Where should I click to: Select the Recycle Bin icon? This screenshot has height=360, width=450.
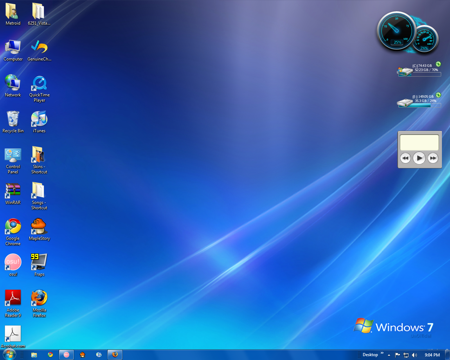click(x=13, y=122)
